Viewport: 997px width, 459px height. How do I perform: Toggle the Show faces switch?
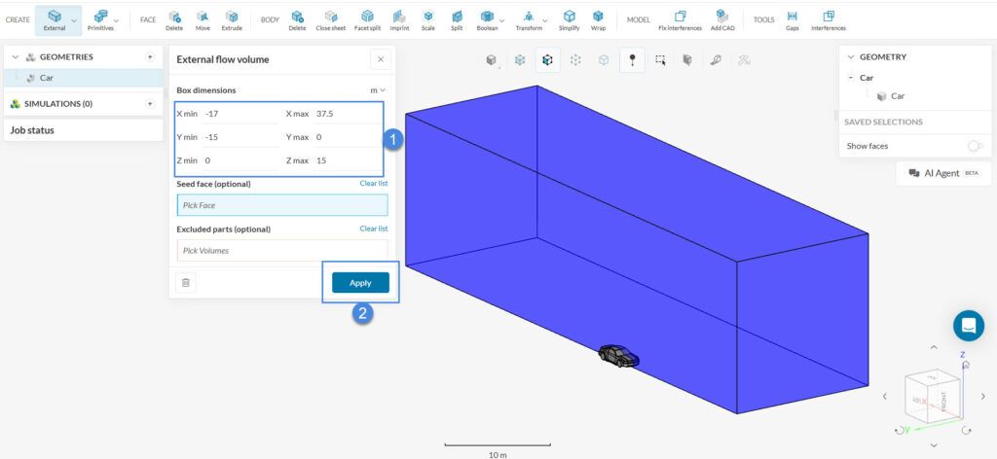[973, 146]
